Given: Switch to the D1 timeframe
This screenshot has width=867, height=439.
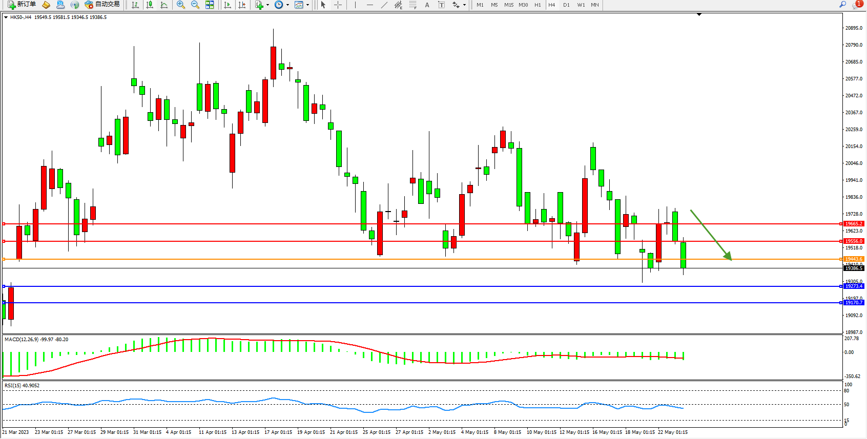Looking at the screenshot, I should tap(566, 5).
